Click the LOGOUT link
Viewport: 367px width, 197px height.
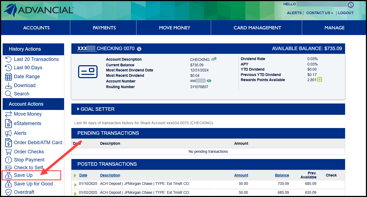tap(346, 13)
